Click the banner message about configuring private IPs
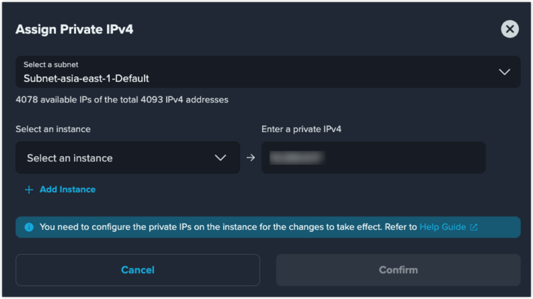Screen dimensions: 533x299 228,227
